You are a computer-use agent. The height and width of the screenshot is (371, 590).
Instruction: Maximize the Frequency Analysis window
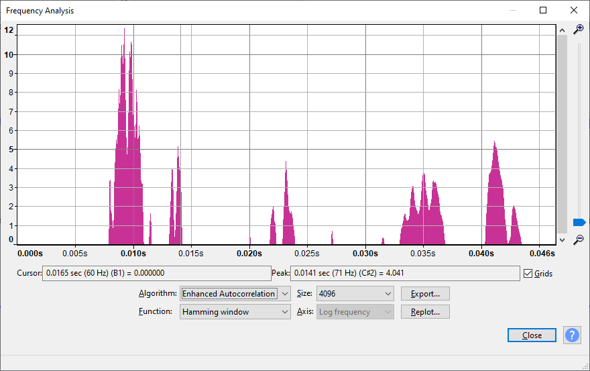pos(543,10)
